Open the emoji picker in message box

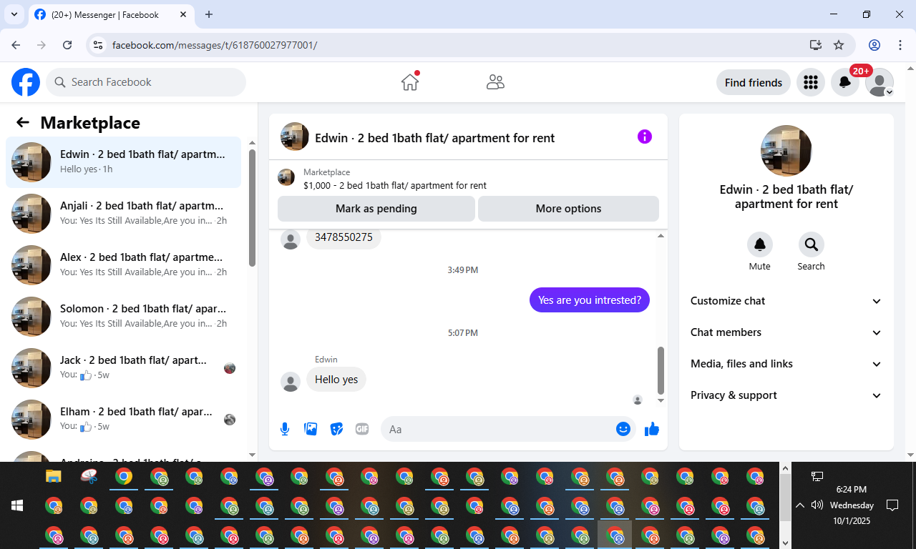[x=623, y=429]
